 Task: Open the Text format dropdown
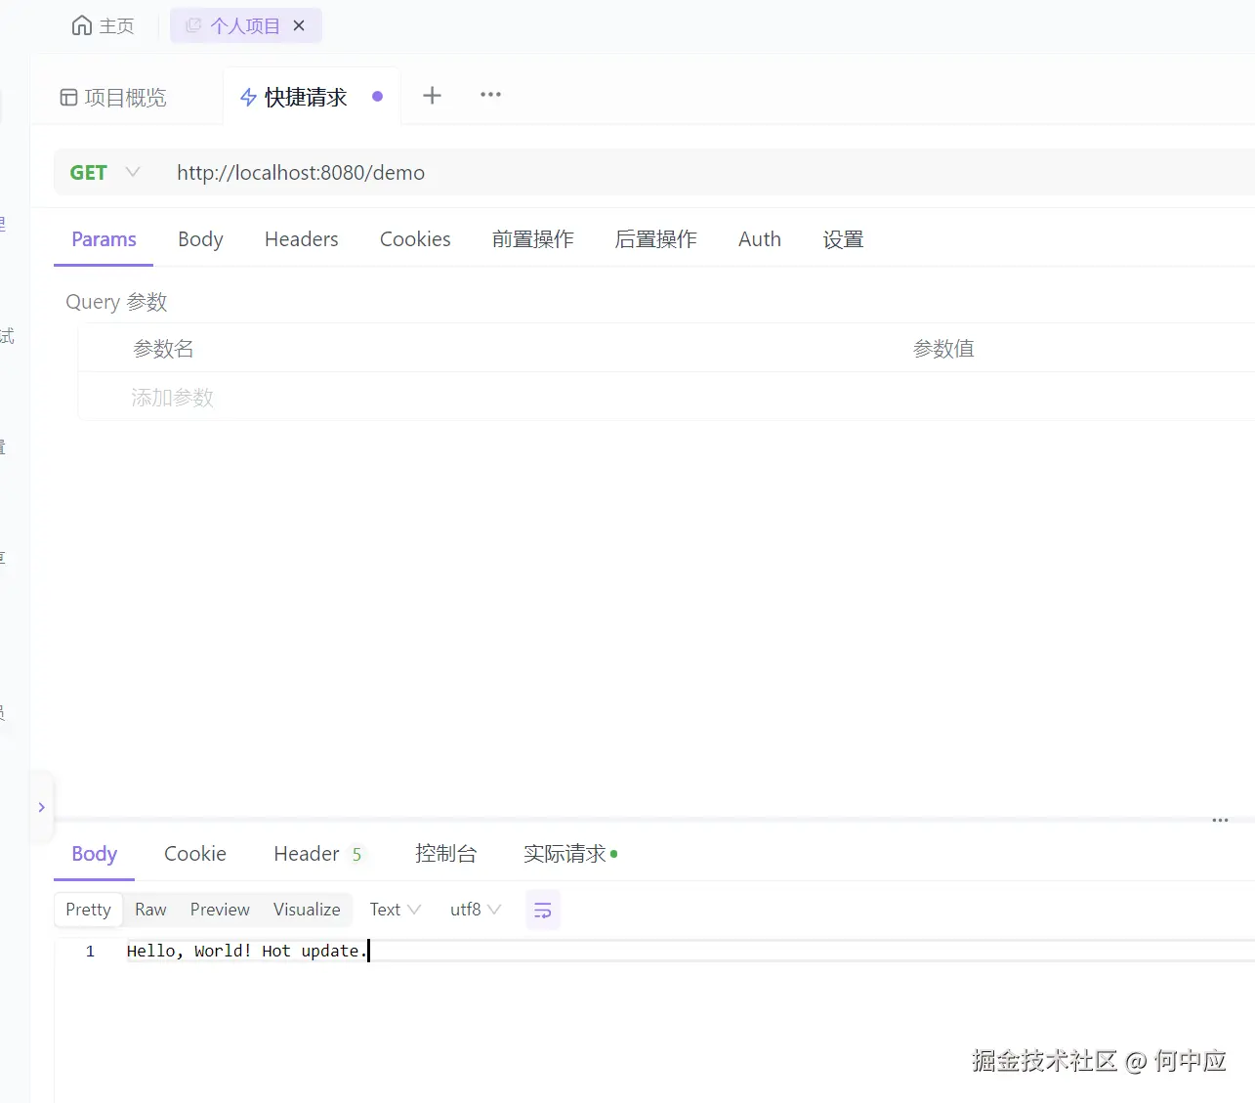[394, 910]
